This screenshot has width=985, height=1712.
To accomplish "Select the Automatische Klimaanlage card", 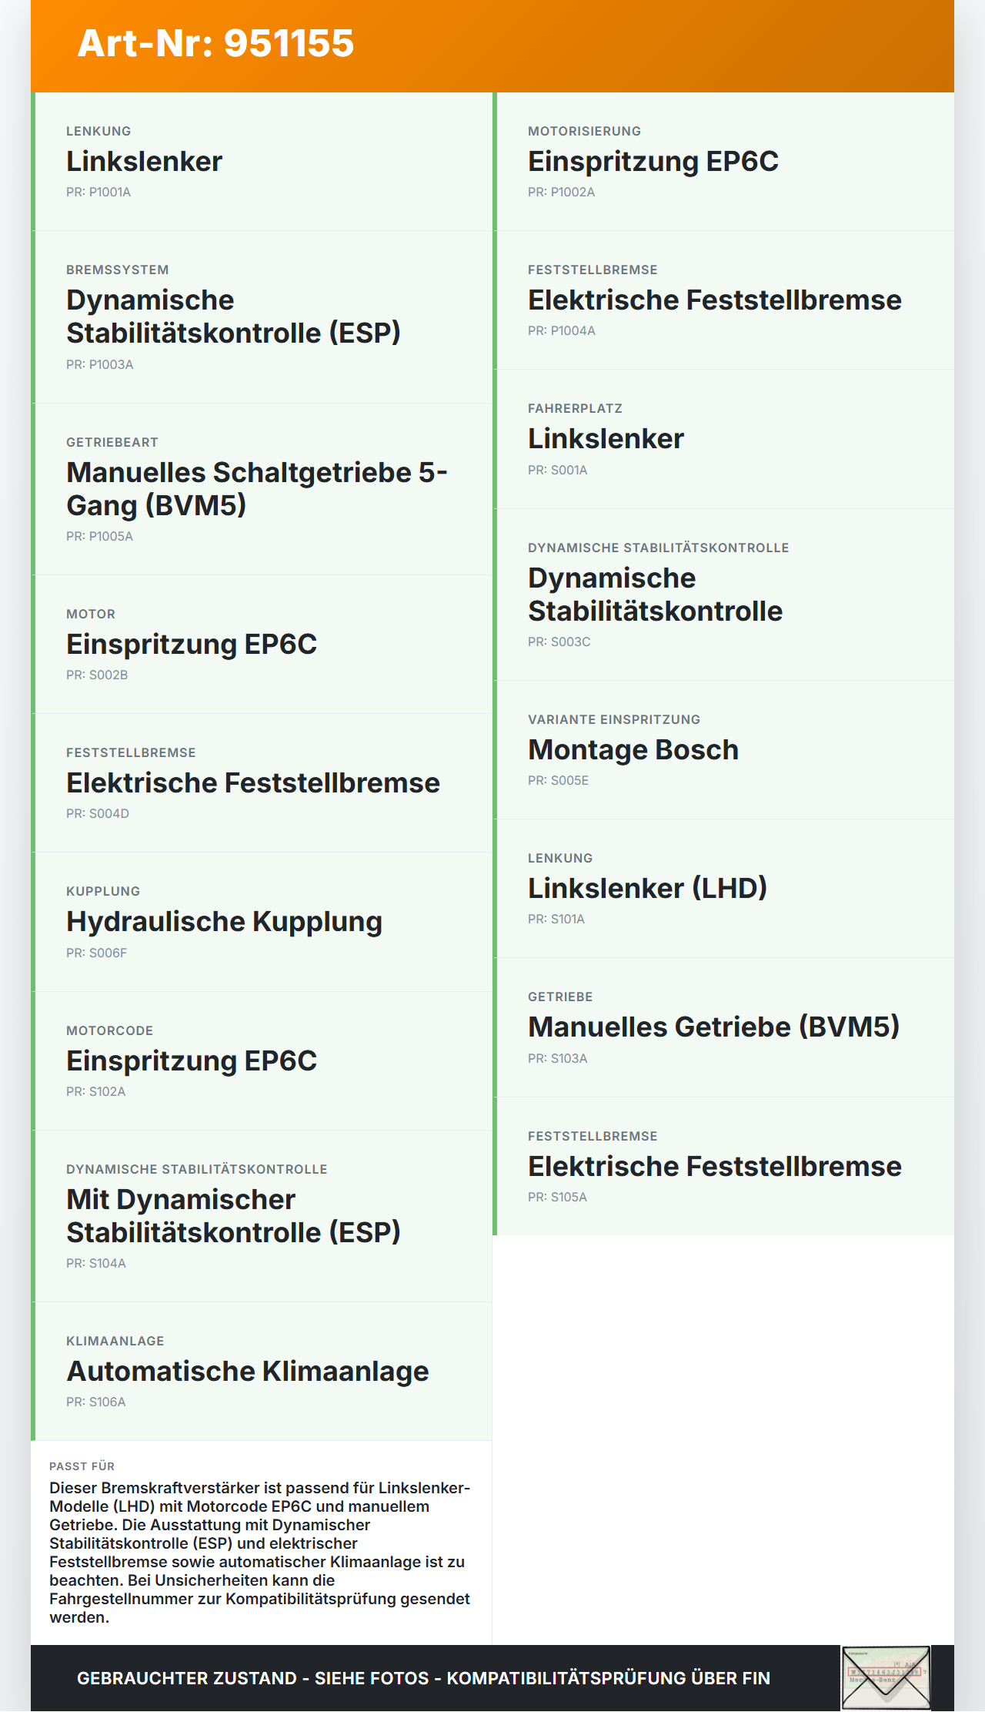I will pyautogui.click(x=262, y=1372).
